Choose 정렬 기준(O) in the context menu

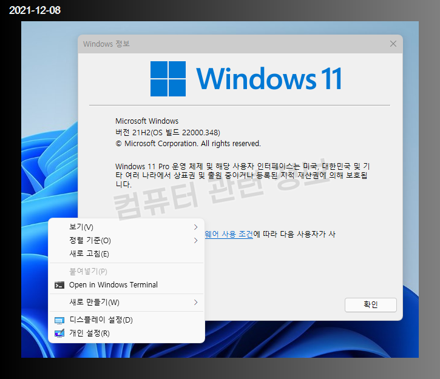[x=126, y=241]
